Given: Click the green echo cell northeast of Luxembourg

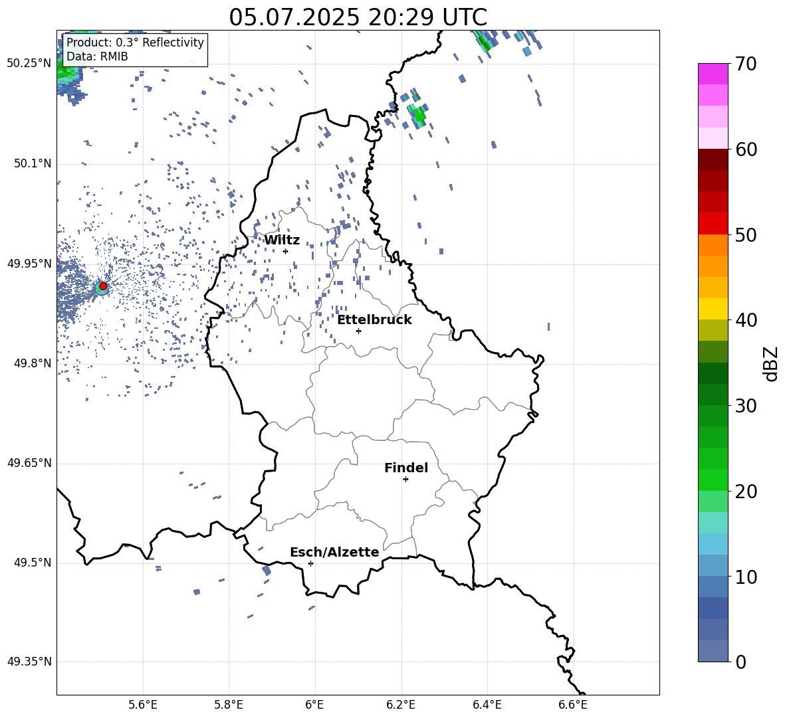Looking at the screenshot, I should (417, 116).
